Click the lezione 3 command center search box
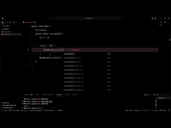Viewport: 171px width, 128px height. [x=88, y=18]
